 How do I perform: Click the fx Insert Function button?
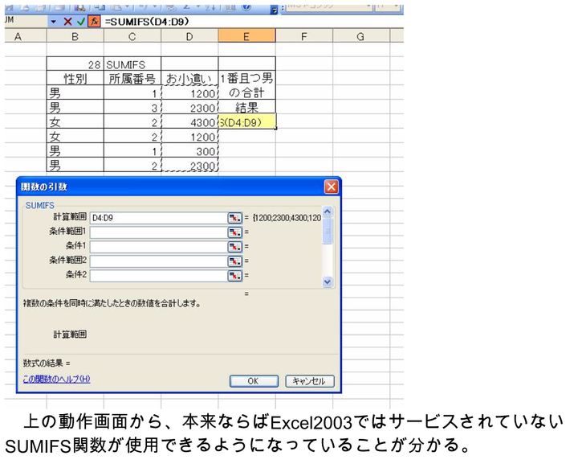point(95,22)
